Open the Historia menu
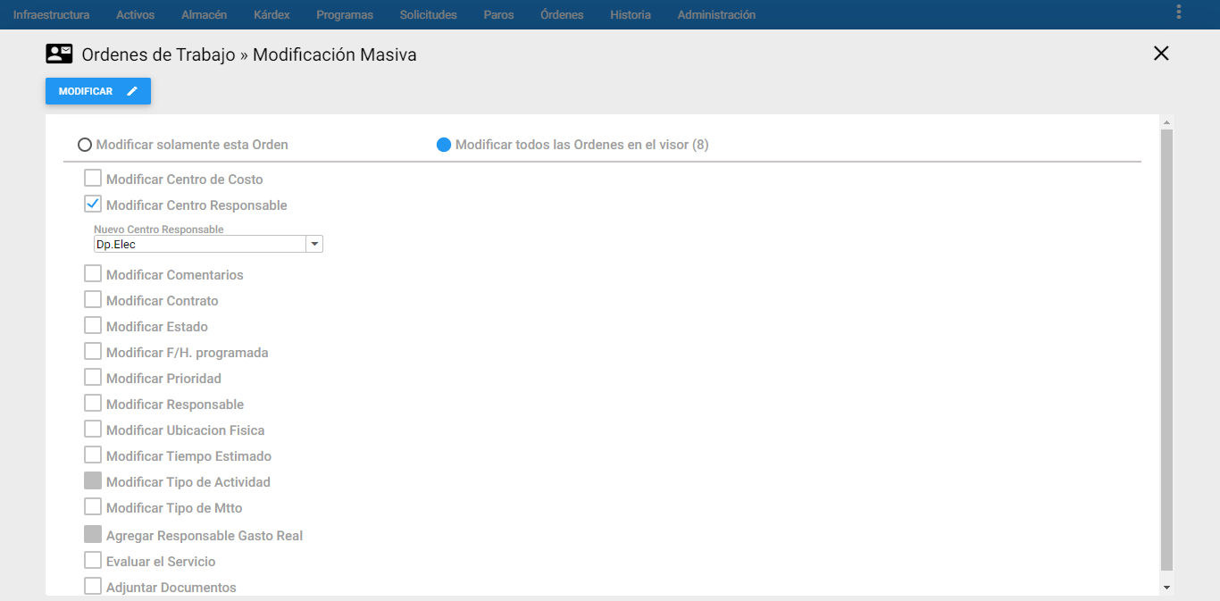This screenshot has width=1220, height=601. (x=631, y=15)
